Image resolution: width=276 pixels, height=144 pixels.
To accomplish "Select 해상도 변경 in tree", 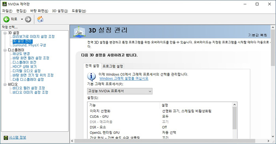I will 21,54.
